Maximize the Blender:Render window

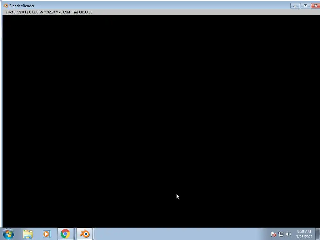[x=305, y=6]
